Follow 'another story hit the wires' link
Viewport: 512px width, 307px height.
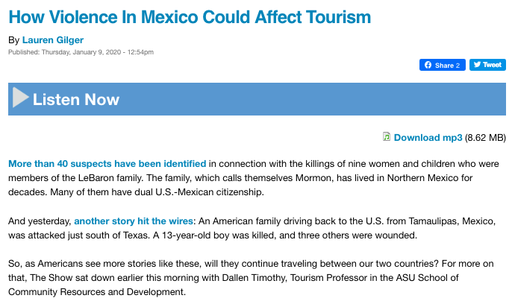tap(134, 221)
